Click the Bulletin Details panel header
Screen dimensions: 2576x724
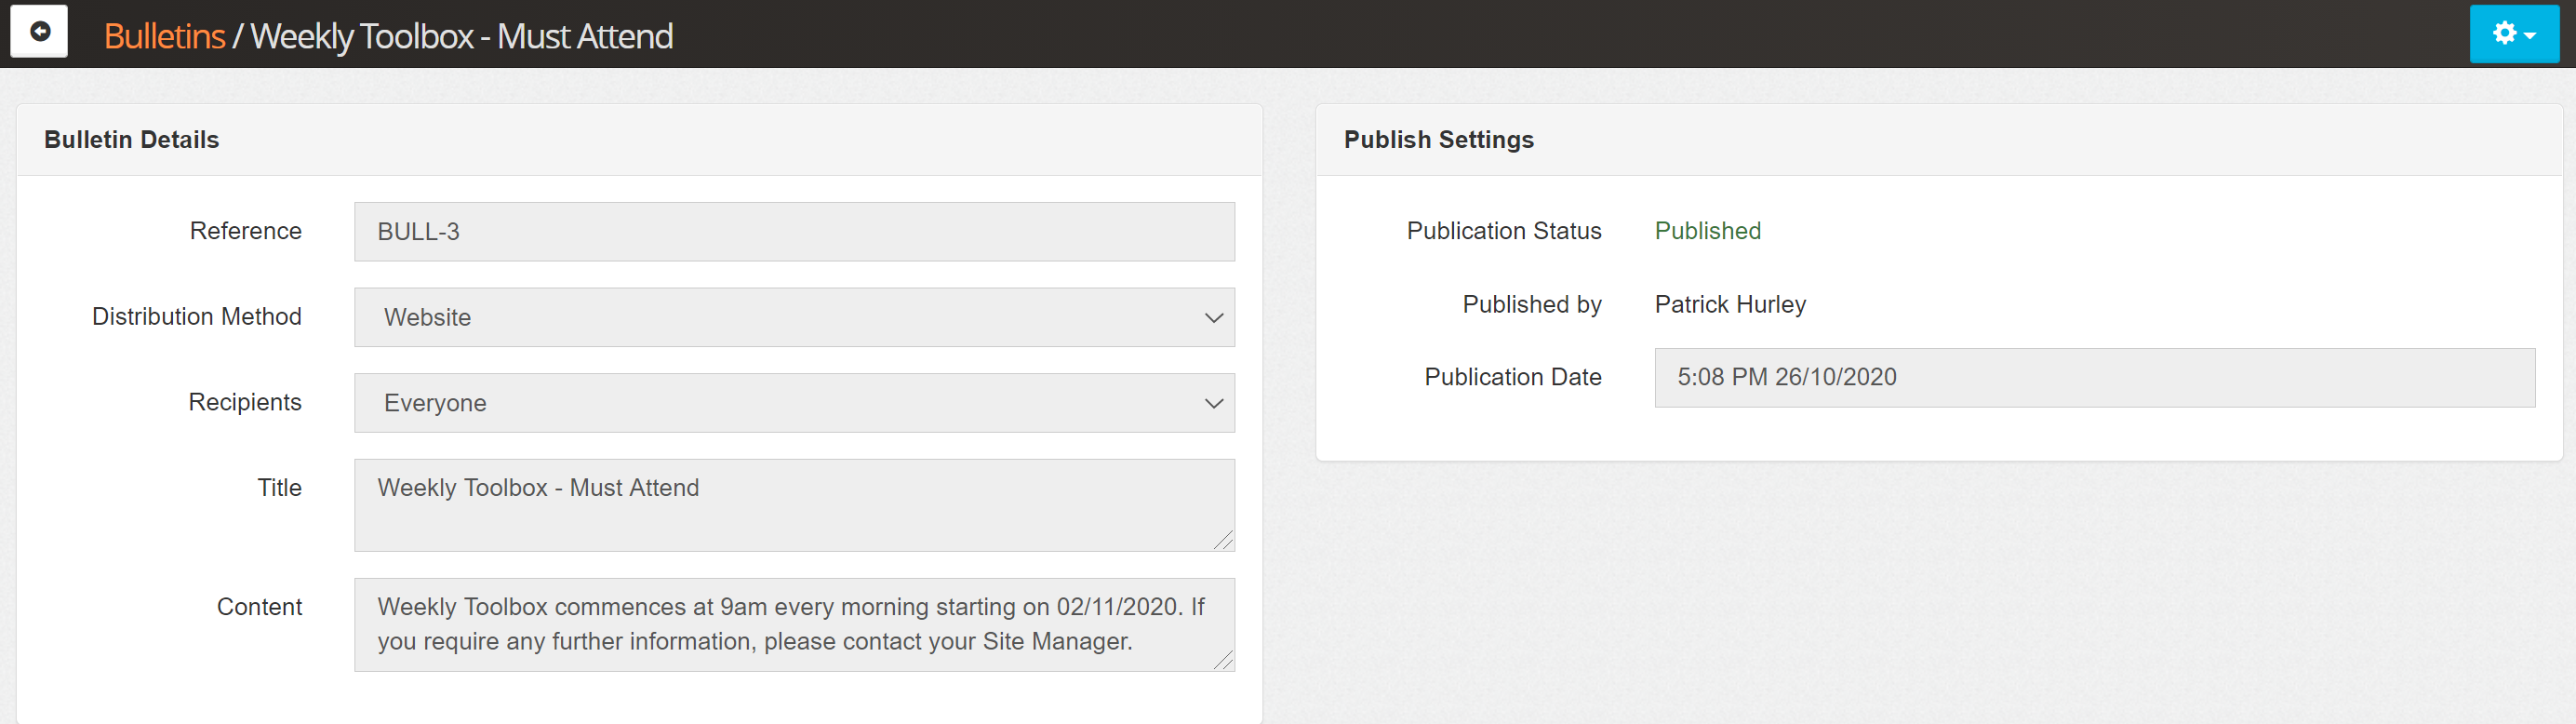(131, 140)
